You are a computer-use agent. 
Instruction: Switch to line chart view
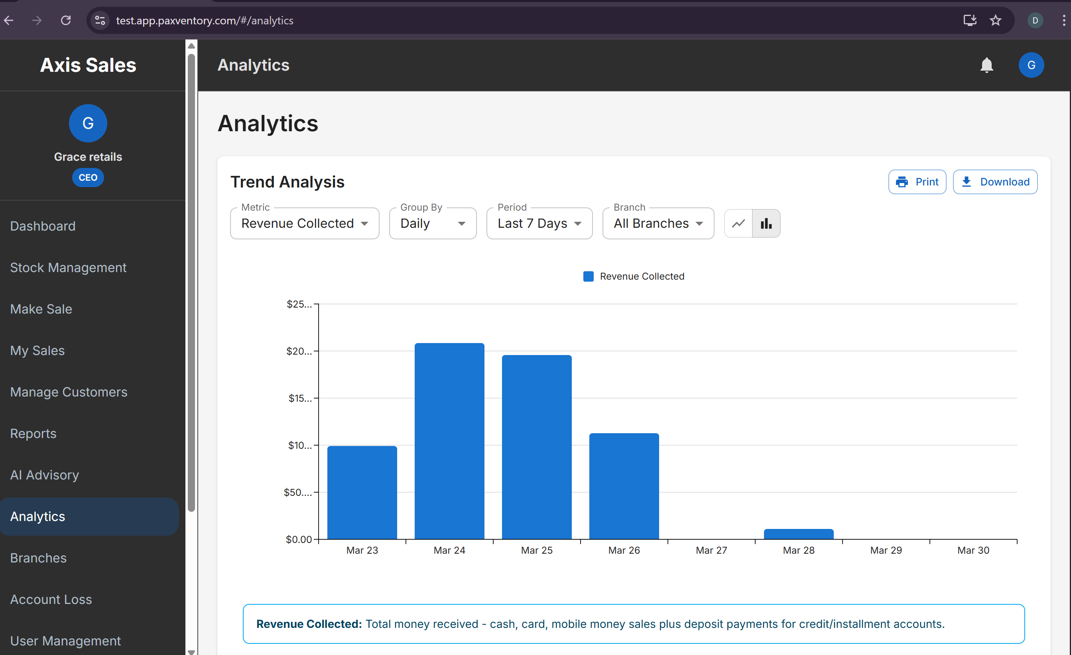pos(738,223)
